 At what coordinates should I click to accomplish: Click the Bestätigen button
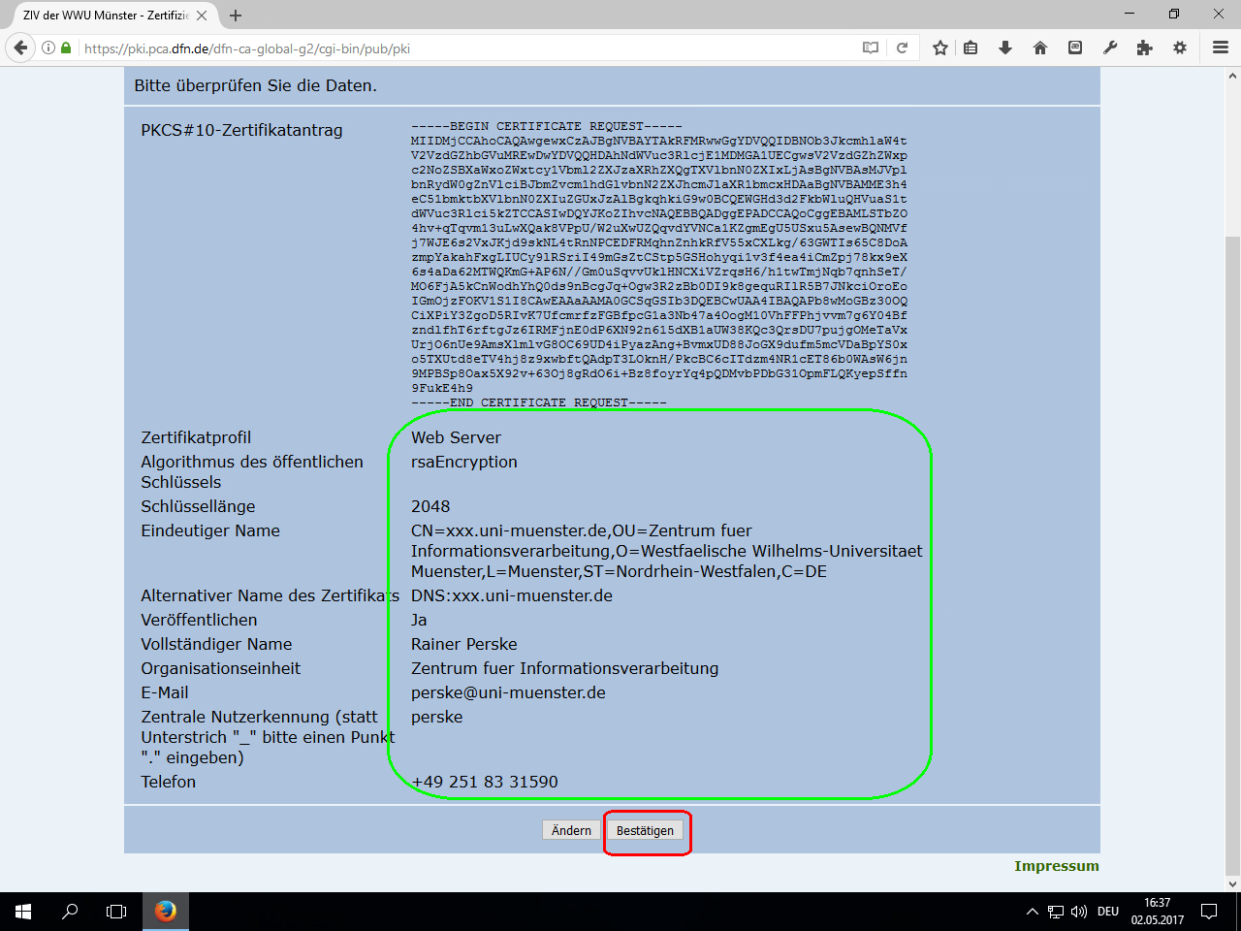point(645,830)
